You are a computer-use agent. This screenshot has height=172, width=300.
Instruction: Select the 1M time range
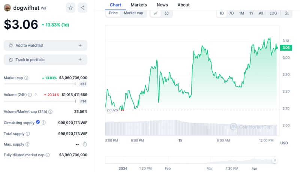click(241, 13)
